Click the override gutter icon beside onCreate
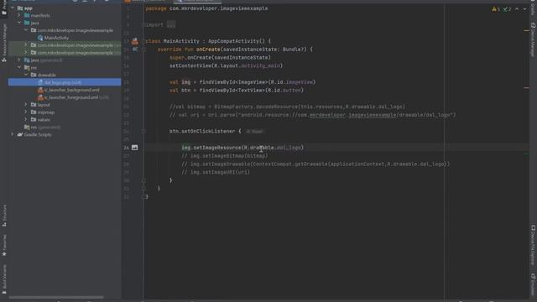This screenshot has width=537, height=302. tap(135, 49)
